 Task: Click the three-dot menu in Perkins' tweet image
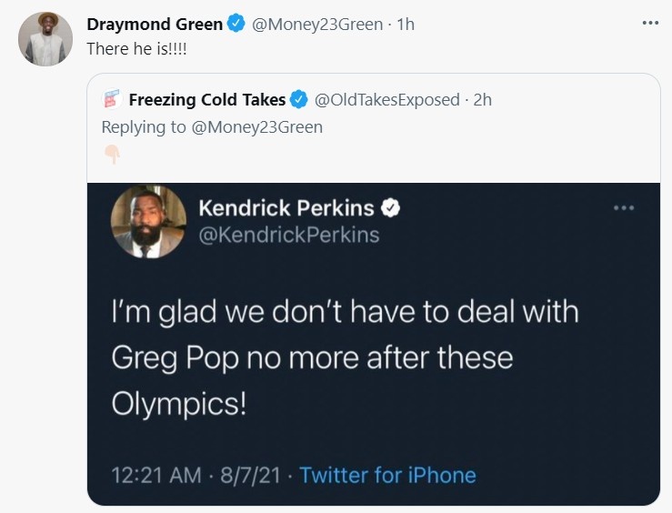pos(623,208)
